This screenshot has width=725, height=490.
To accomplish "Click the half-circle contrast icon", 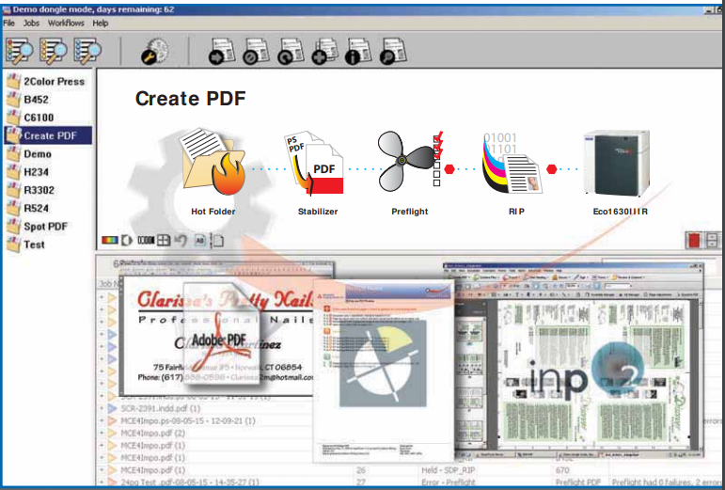I will point(127,241).
